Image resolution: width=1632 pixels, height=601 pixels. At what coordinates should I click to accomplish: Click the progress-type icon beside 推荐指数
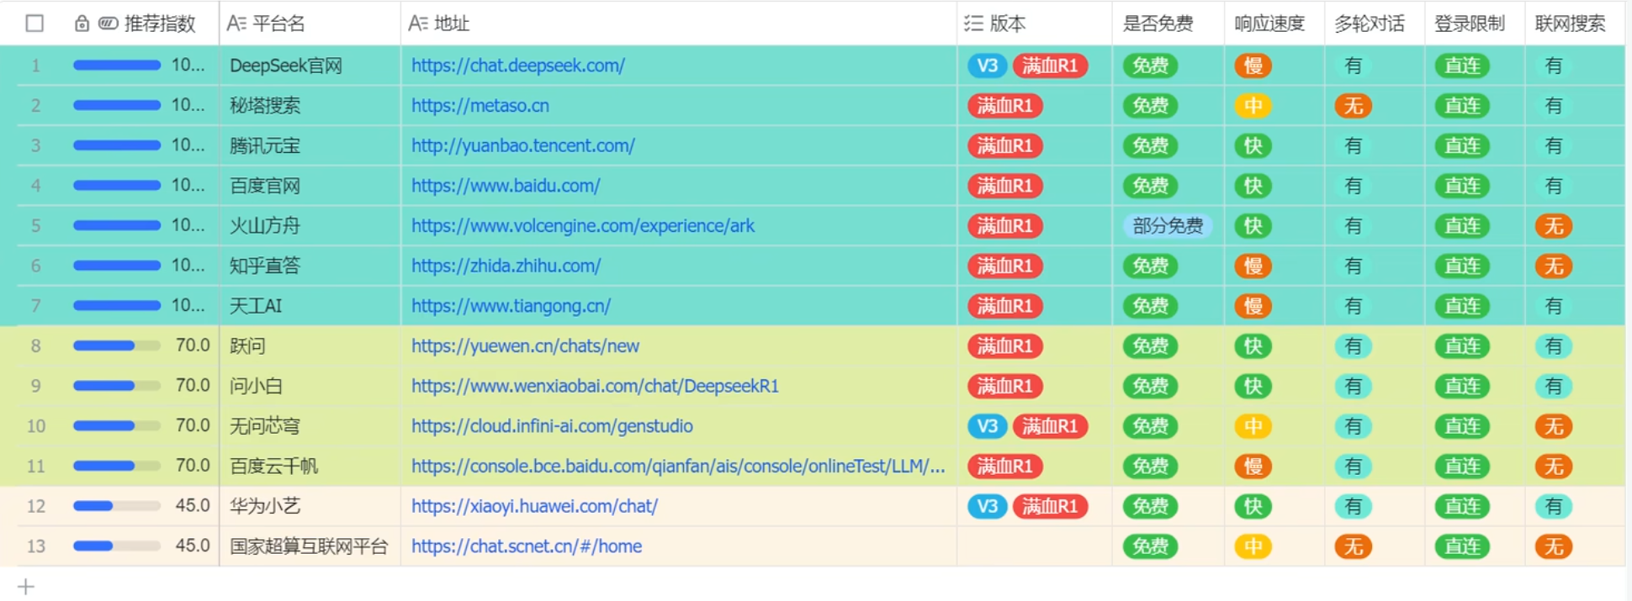click(108, 24)
